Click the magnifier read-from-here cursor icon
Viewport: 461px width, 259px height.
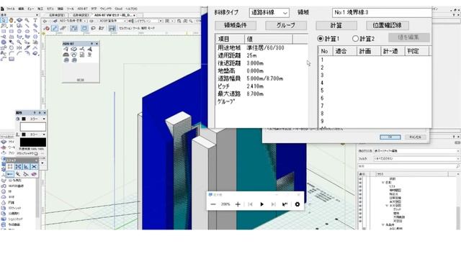pos(285,204)
